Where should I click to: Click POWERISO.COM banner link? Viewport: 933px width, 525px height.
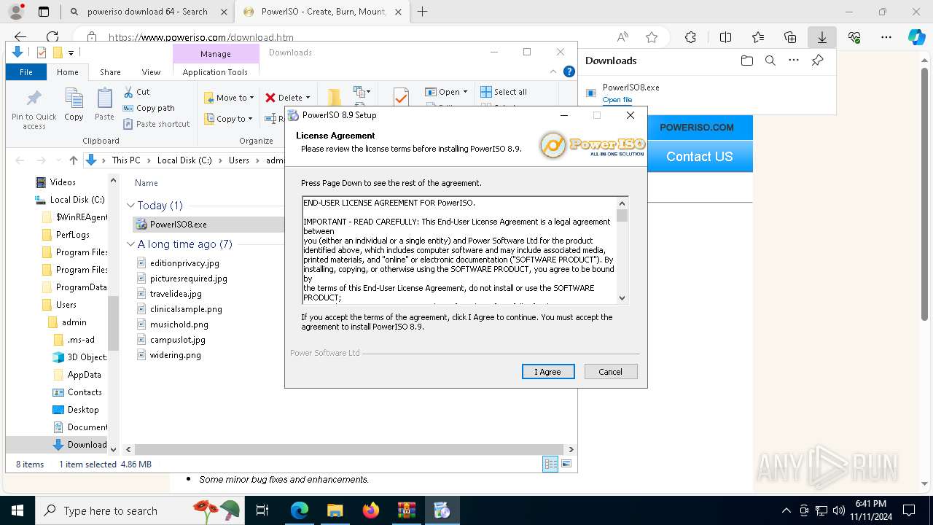tap(697, 128)
